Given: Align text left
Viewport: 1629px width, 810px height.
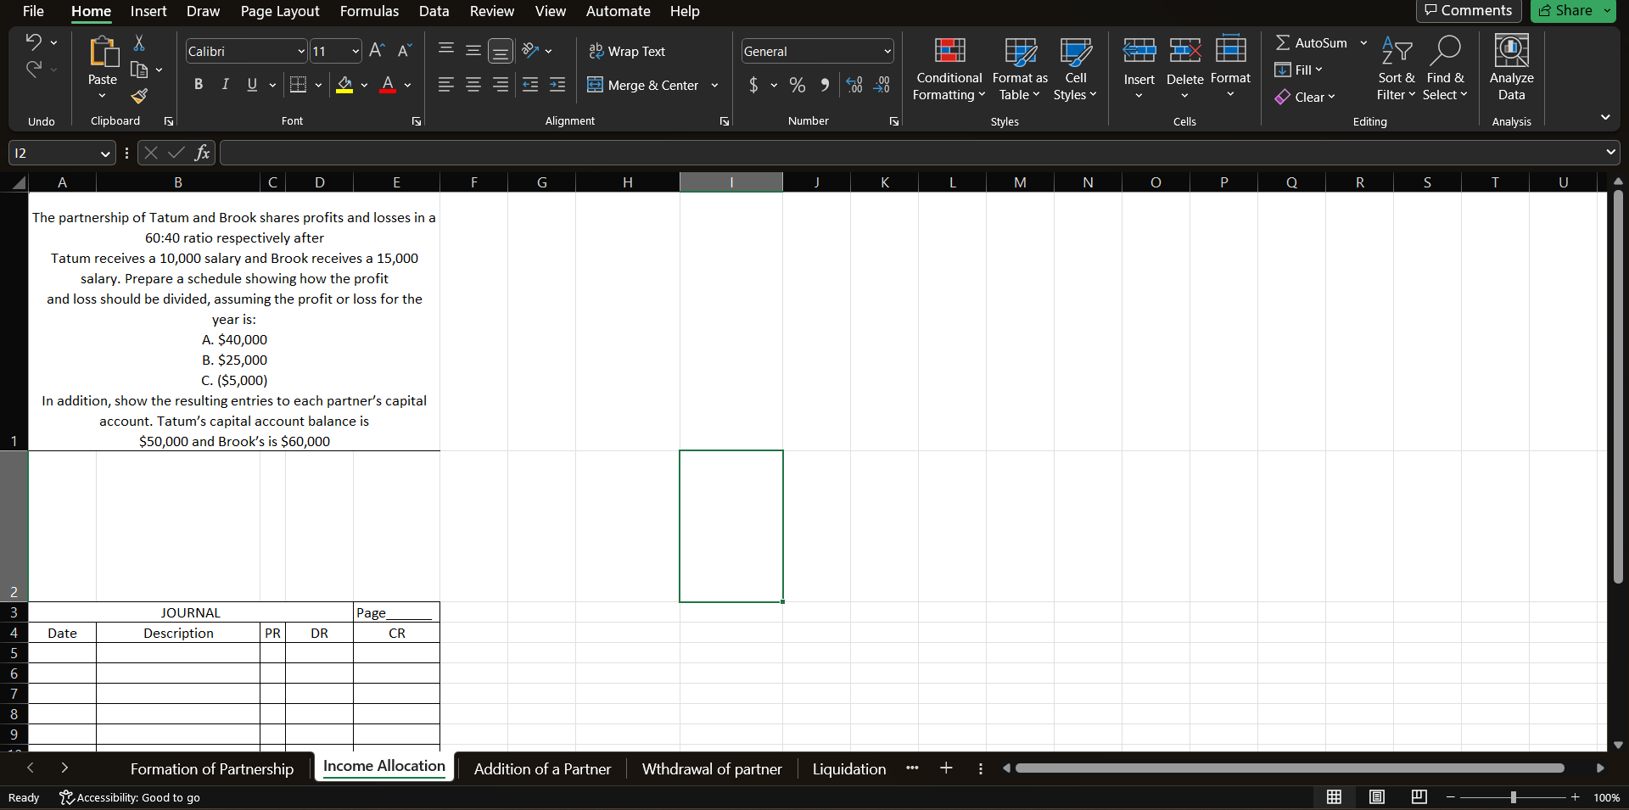Looking at the screenshot, I should [446, 85].
